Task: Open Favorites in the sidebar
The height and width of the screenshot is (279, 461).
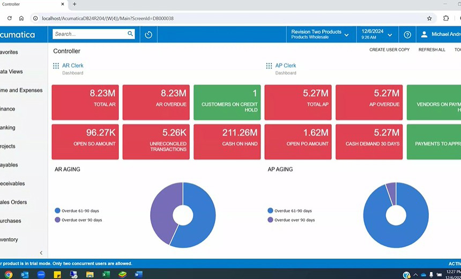Action: (9, 52)
